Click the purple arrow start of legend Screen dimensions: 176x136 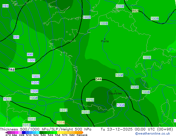click(6, 132)
